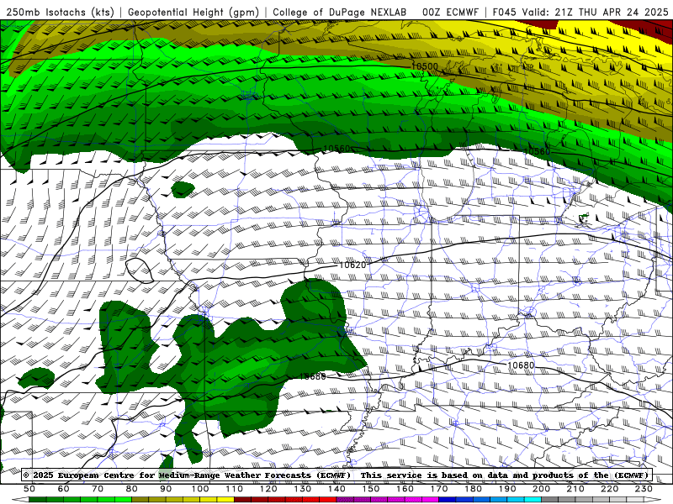Click the '90' value on color scale
This screenshot has height=504, width=673.
pyautogui.click(x=166, y=489)
